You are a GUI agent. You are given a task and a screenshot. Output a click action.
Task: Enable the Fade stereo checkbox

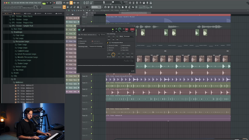[x=121, y=48]
